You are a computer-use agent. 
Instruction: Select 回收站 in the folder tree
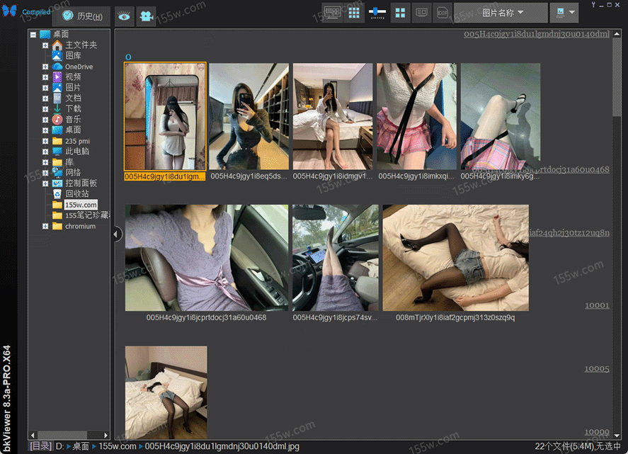(77, 193)
